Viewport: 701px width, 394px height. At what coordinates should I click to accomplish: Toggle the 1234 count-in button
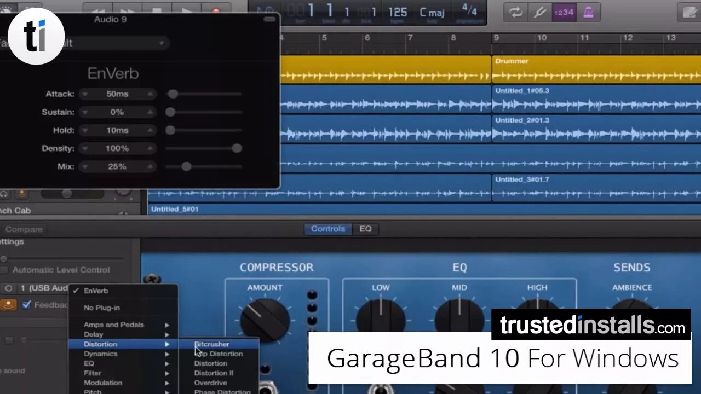coord(564,12)
